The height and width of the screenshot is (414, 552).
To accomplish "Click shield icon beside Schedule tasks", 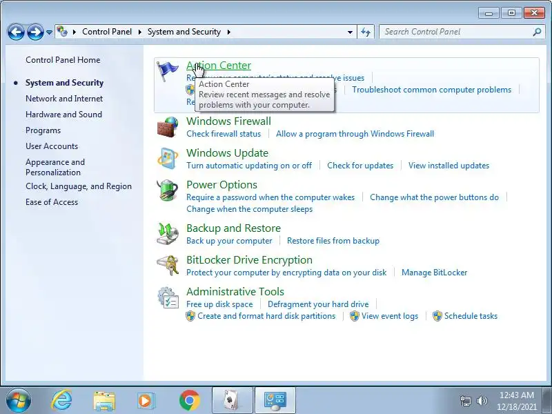I will [437, 316].
